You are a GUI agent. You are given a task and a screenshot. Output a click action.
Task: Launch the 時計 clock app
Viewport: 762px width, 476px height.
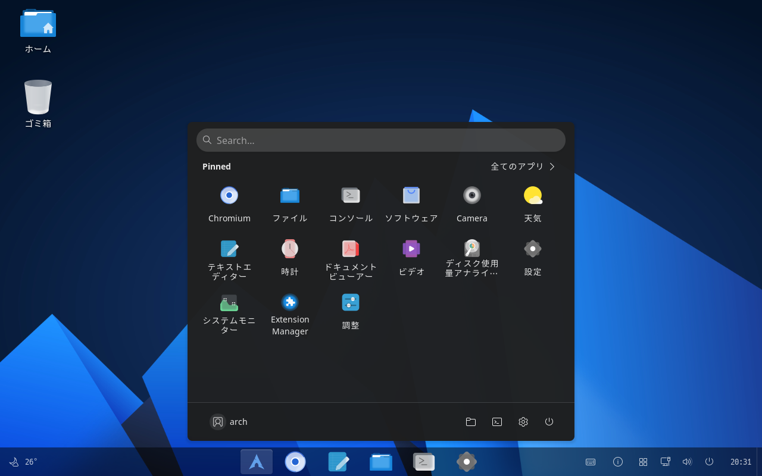(x=290, y=258)
